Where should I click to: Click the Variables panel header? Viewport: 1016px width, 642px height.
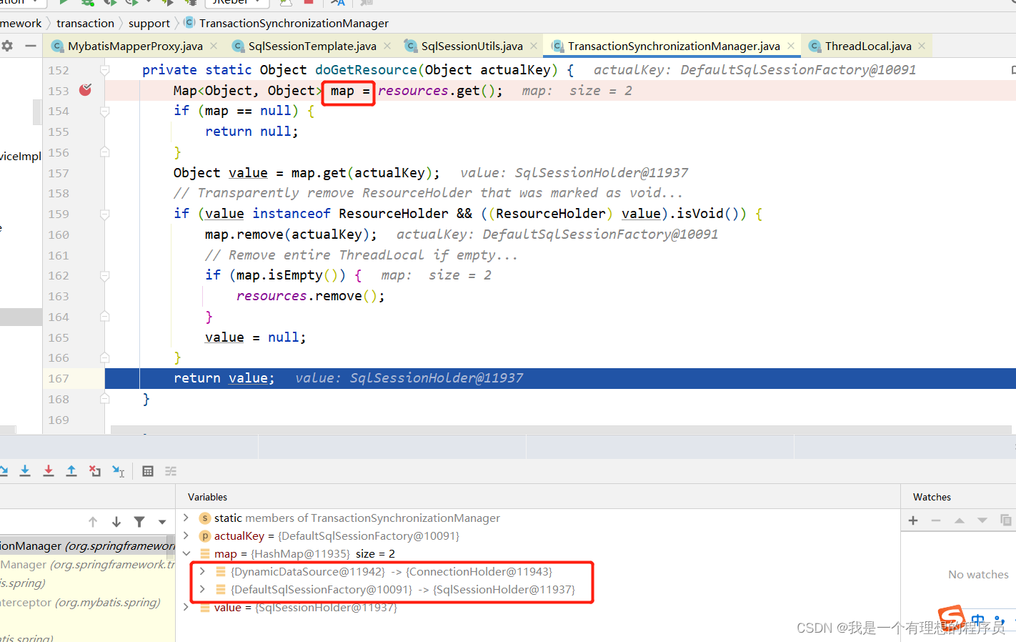[x=207, y=497]
